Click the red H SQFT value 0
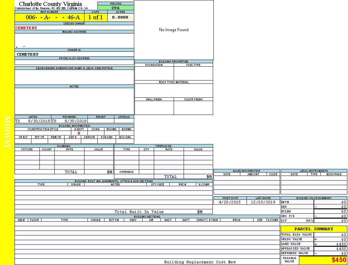 click(79, 133)
